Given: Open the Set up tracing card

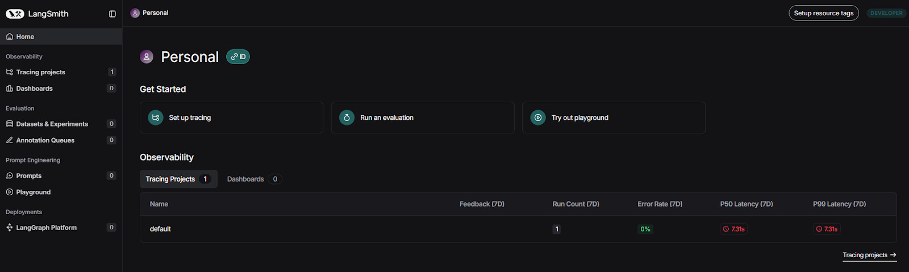Looking at the screenshot, I should pos(231,118).
